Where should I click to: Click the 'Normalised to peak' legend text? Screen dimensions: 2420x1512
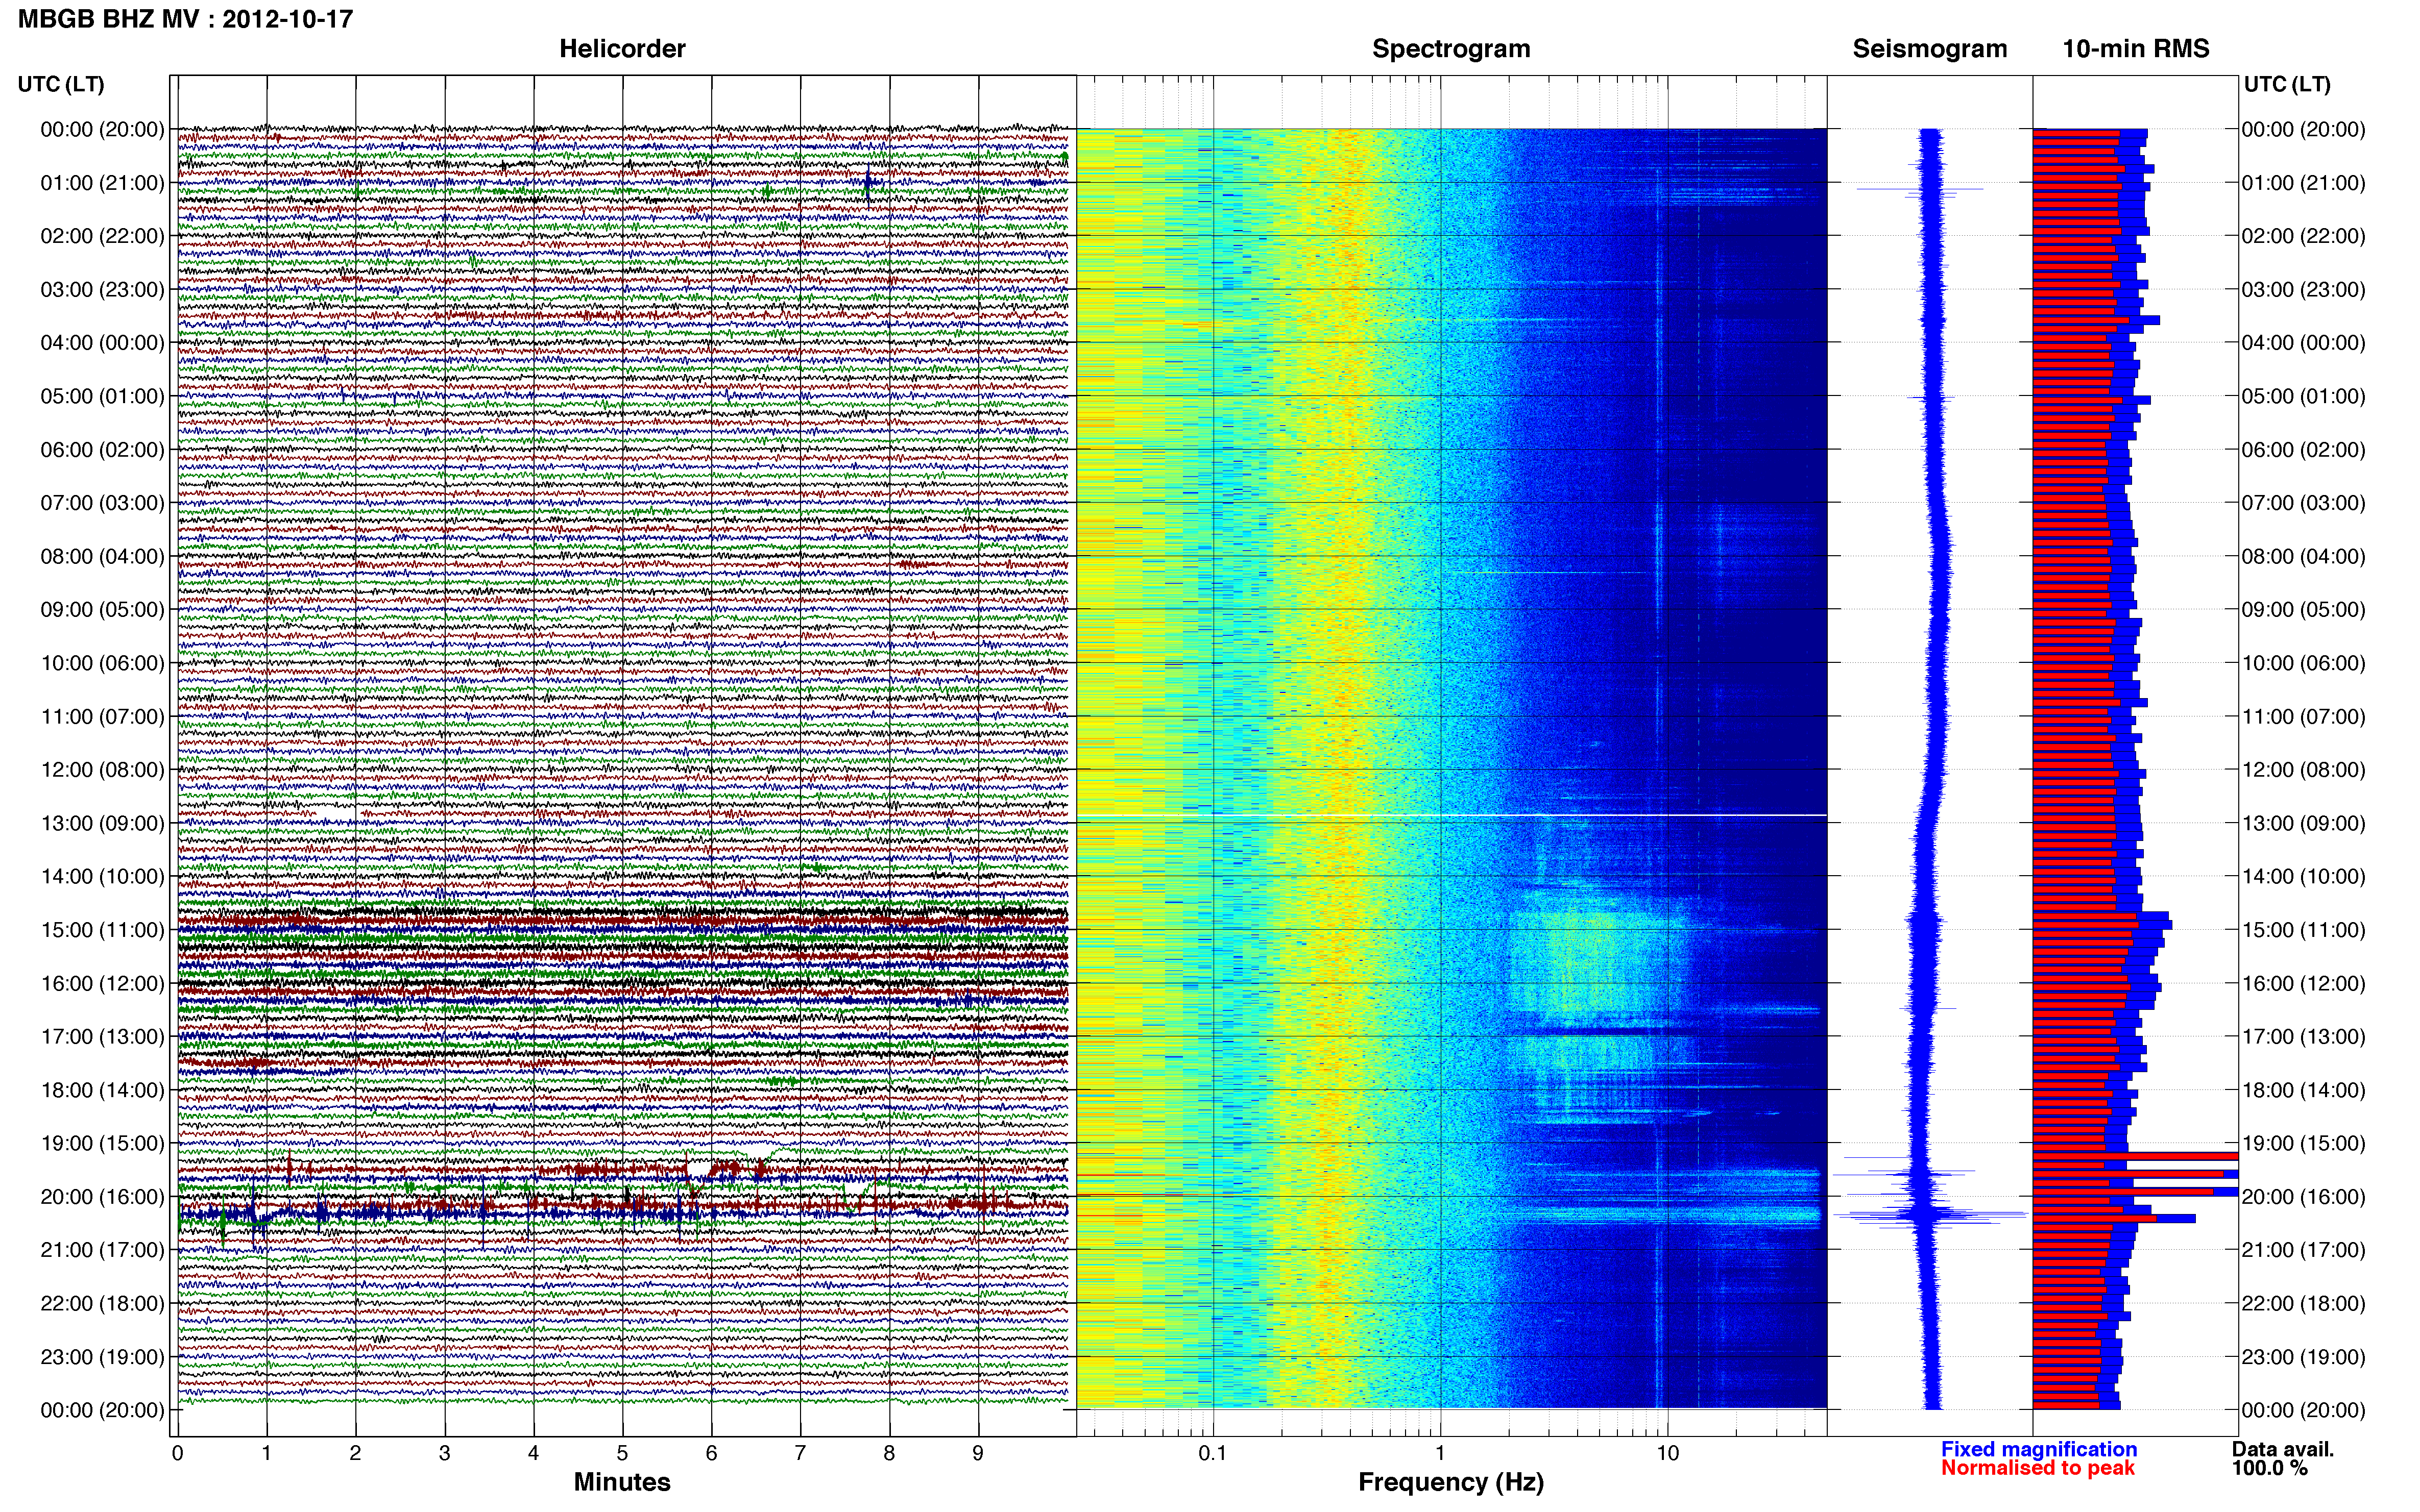coord(2038,1468)
